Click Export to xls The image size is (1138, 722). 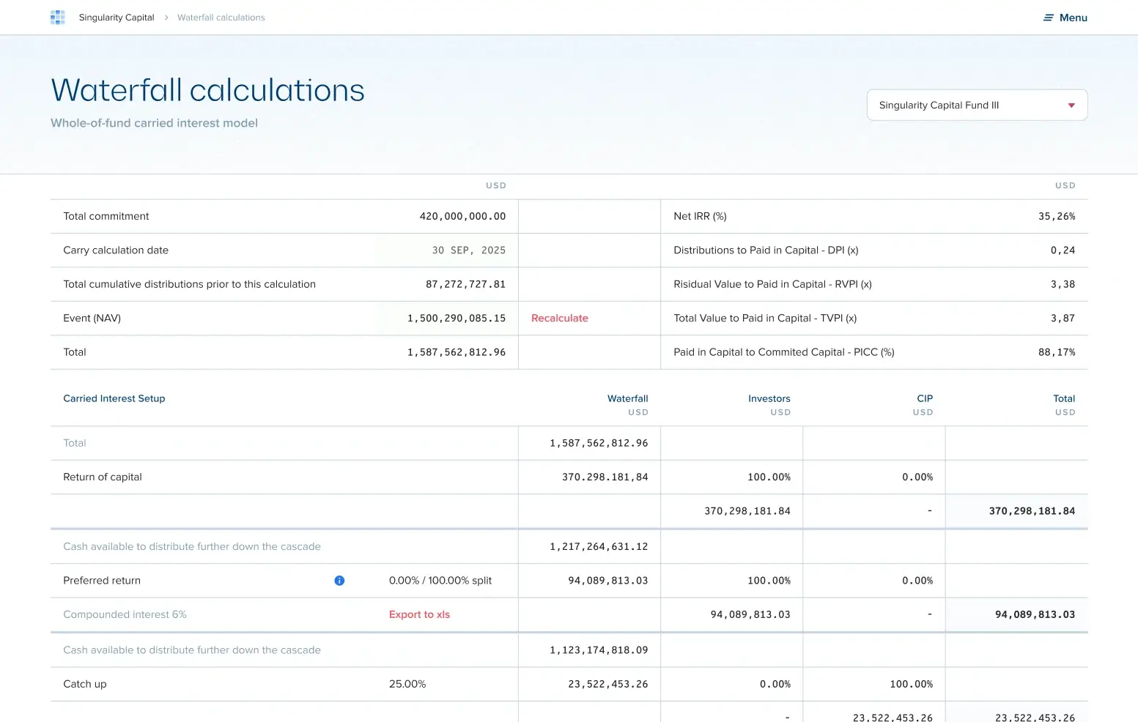[419, 615]
